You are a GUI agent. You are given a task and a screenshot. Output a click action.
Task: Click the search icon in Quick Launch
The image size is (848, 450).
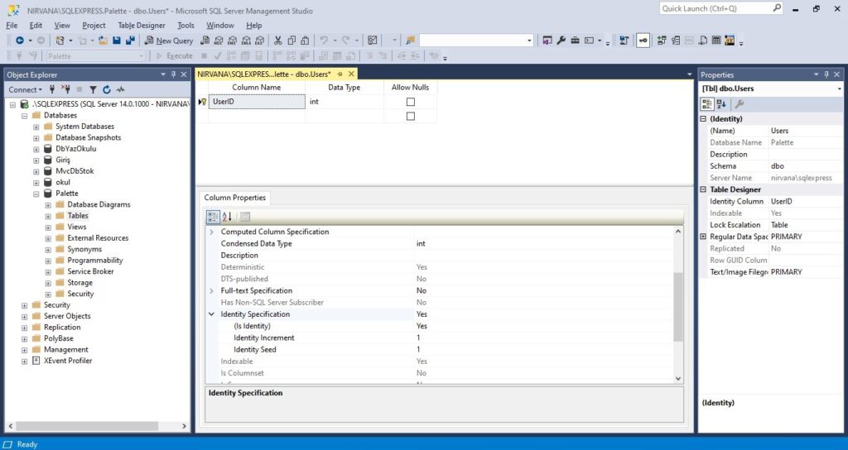(777, 8)
